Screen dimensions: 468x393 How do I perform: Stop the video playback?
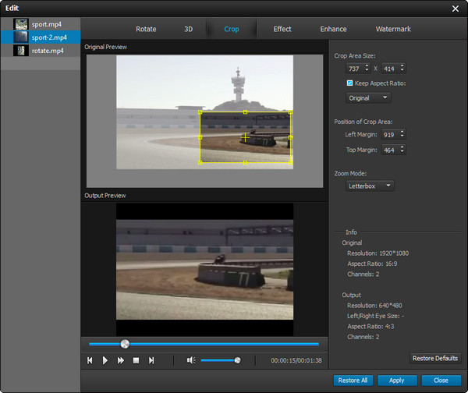(136, 360)
